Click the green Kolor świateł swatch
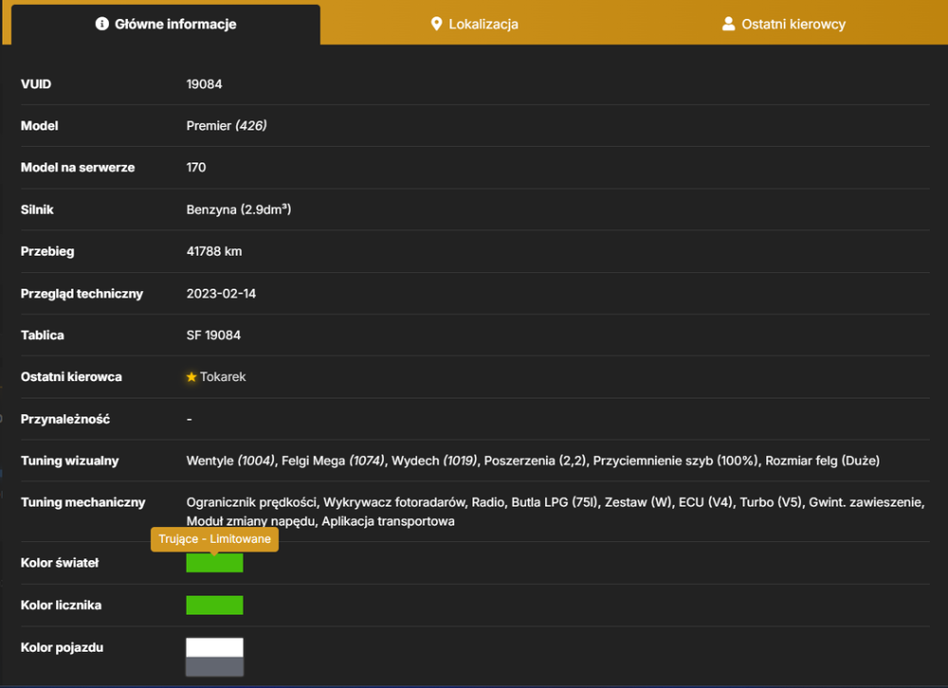Viewport: 948px width, 688px height. coord(214,563)
